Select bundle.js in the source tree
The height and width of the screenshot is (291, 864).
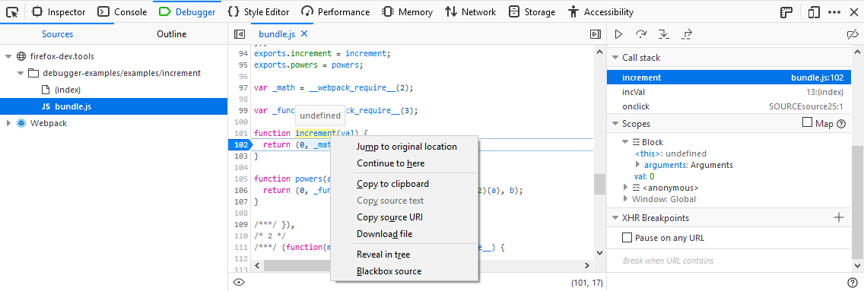point(114,106)
